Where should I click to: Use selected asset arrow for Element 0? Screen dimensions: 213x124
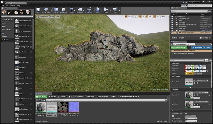194,95
